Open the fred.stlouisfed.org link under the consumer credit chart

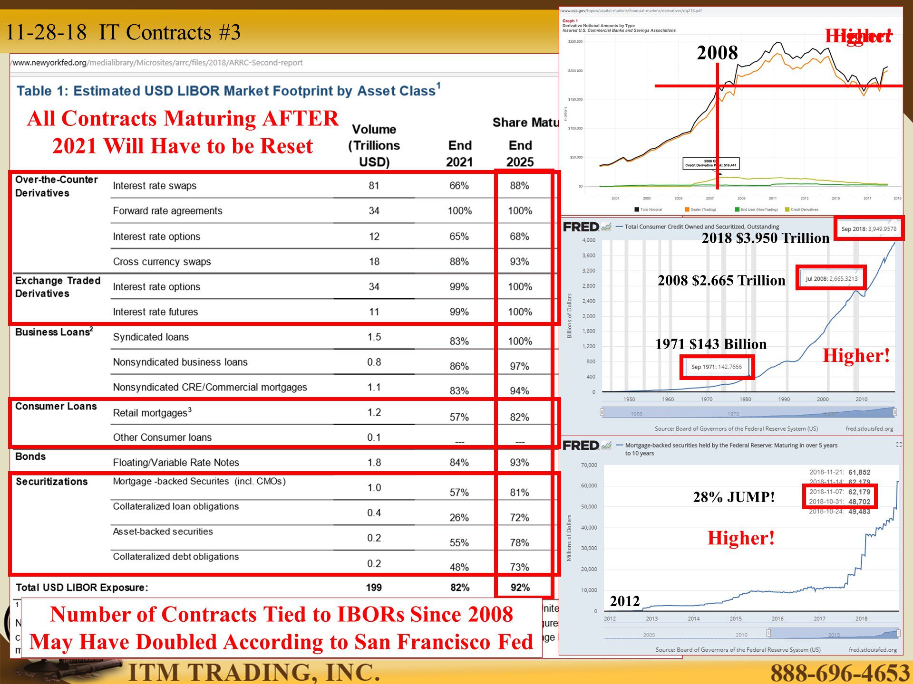[x=869, y=429]
